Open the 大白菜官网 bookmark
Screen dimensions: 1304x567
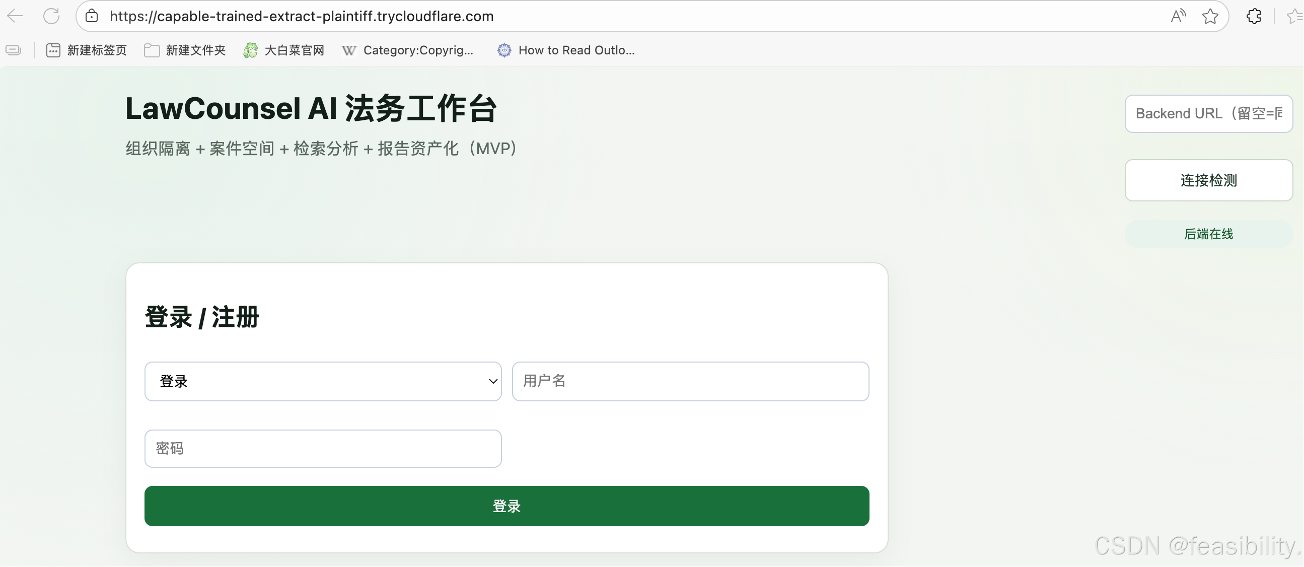point(284,50)
